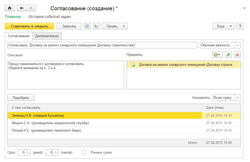Go to the home page icon
The width and height of the screenshot is (250, 162).
9,8
